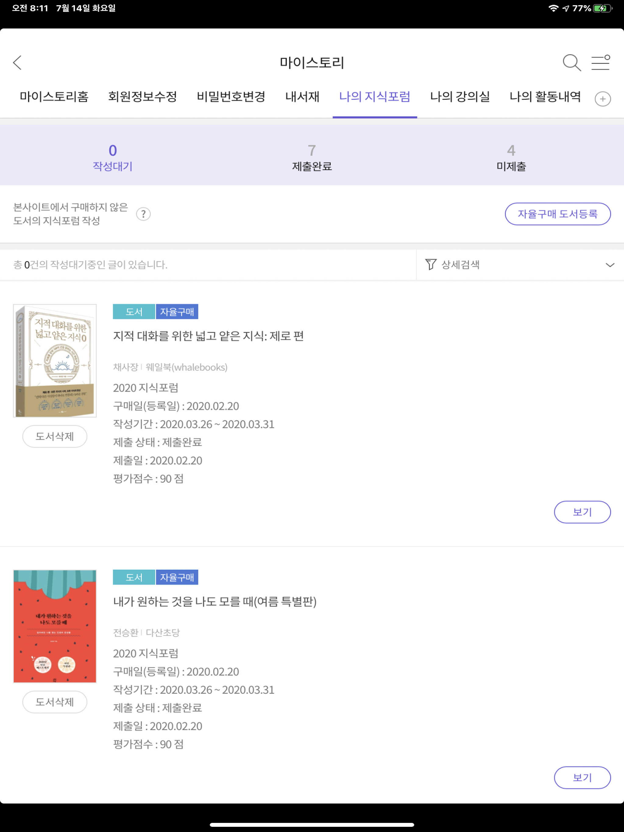Select the 나의 강의실 tab
The image size is (624, 832).
460,97
